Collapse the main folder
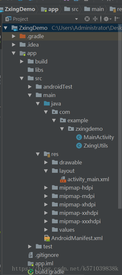 (x=30, y=95)
